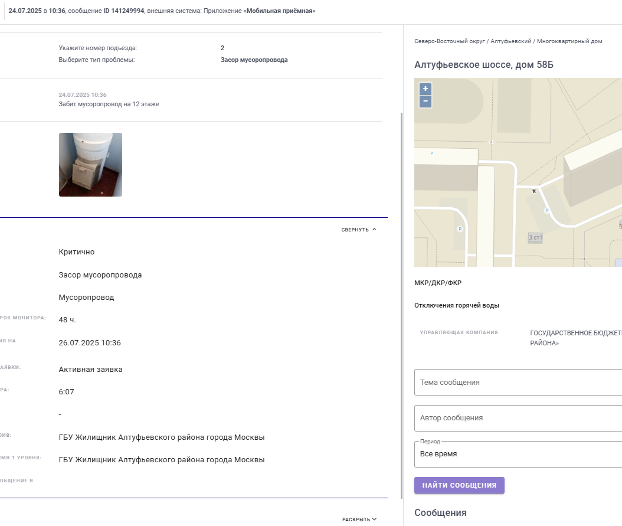Collapse the section with СВЕРНУТЬ
This screenshot has height=526, width=622.
[x=359, y=230]
